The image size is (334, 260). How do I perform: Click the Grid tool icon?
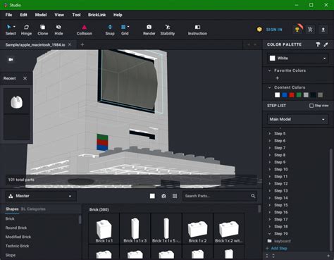123,27
